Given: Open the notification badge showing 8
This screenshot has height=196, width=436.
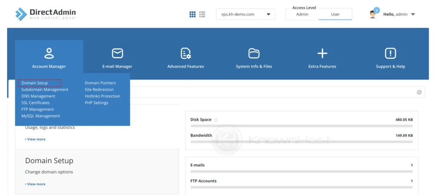Looking at the screenshot, I should (x=376, y=10).
